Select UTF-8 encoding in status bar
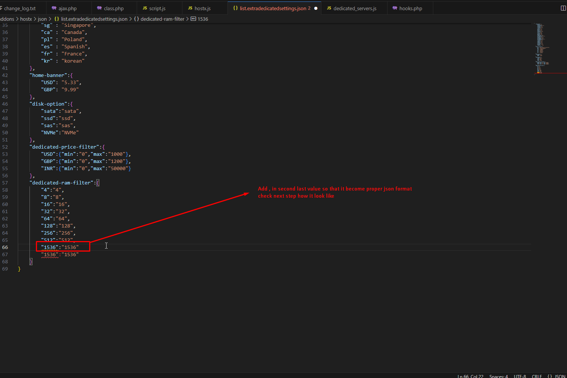Image resolution: width=567 pixels, height=378 pixels. click(x=519, y=376)
